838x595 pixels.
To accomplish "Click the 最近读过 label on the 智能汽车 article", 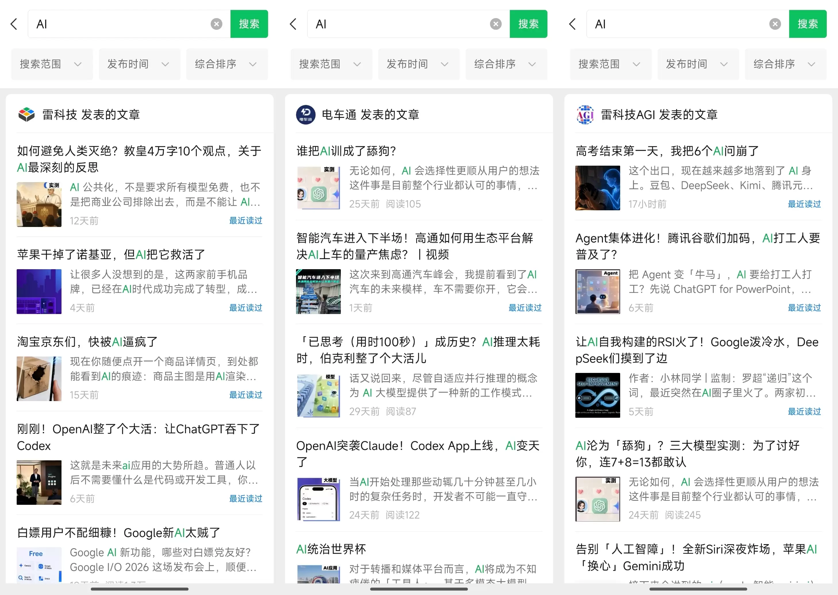I will tap(525, 308).
